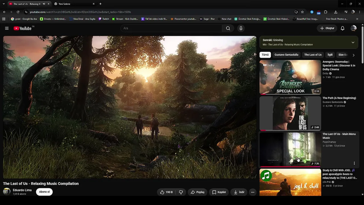This screenshot has height=205, width=364.
Task: Open Eduardo Lima's channel avatar
Action: 7,192
